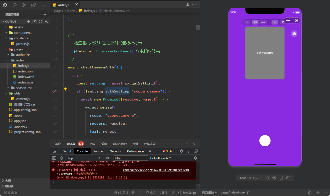
Task: Select the 3:4 aspect ratio option
Action: pyautogui.click(x=255, y=22)
